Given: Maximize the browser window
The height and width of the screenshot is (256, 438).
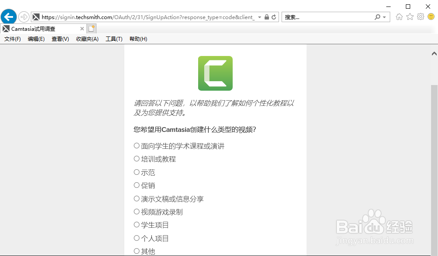Looking at the screenshot, I should (408, 7).
